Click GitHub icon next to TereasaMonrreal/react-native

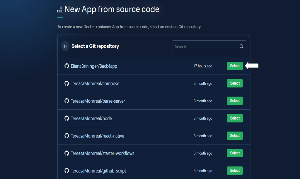[x=67, y=136]
